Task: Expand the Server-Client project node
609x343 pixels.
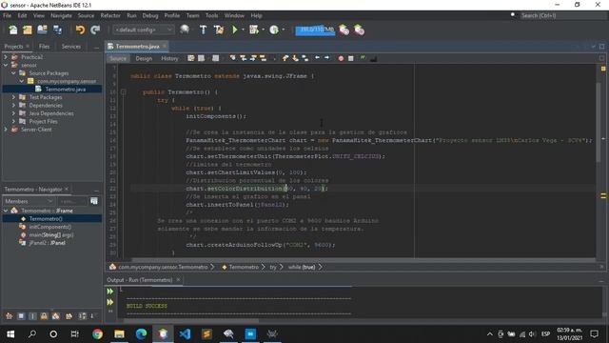Action: point(6,130)
